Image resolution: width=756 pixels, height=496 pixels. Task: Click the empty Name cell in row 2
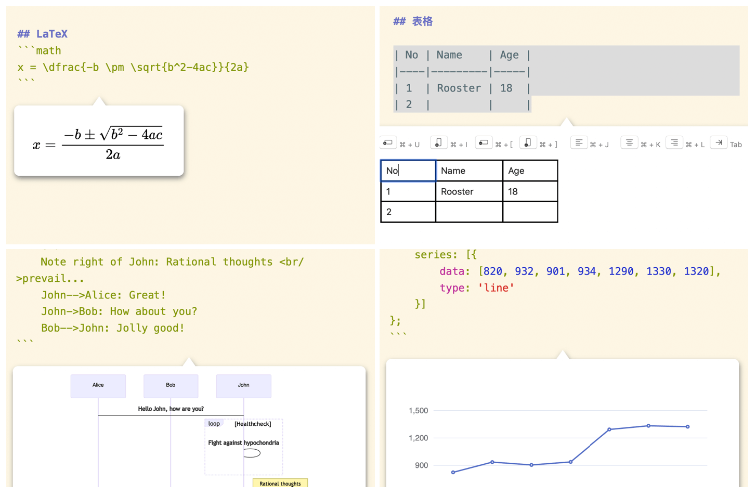[469, 212]
